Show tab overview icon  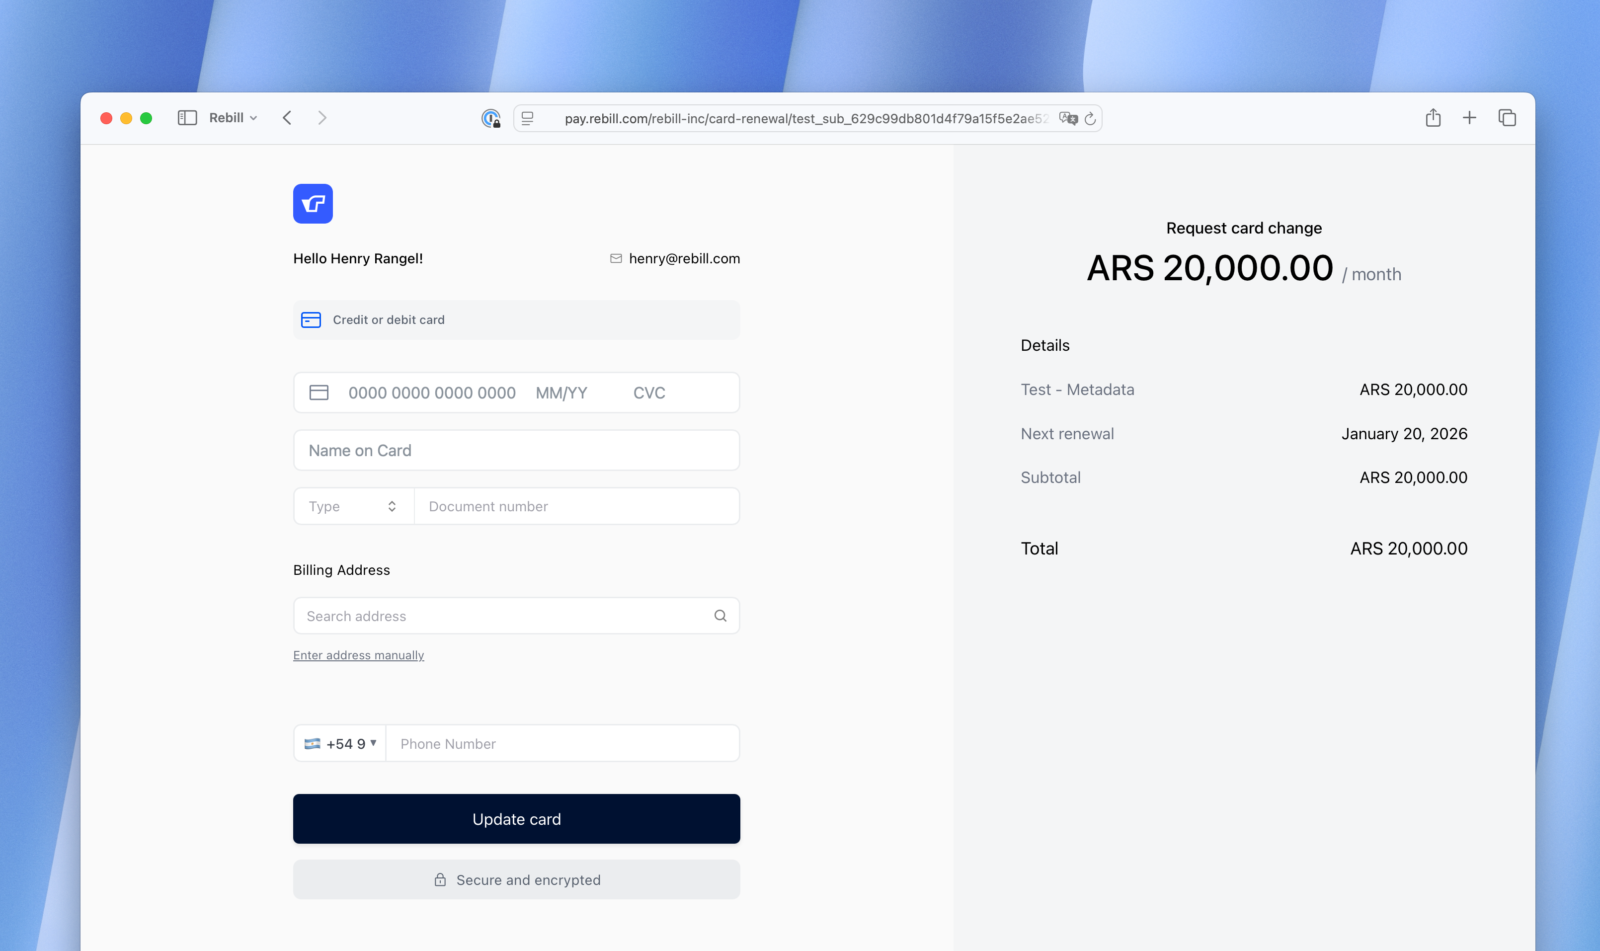tap(1507, 118)
